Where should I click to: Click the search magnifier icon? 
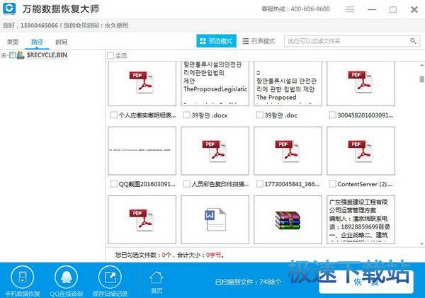tap(413, 41)
